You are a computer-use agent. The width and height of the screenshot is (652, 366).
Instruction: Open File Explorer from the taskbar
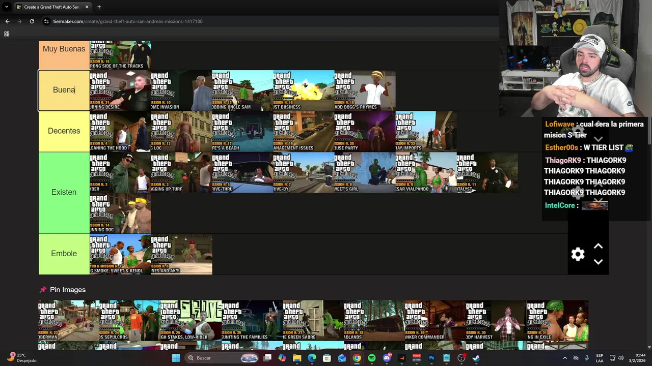(x=297, y=358)
